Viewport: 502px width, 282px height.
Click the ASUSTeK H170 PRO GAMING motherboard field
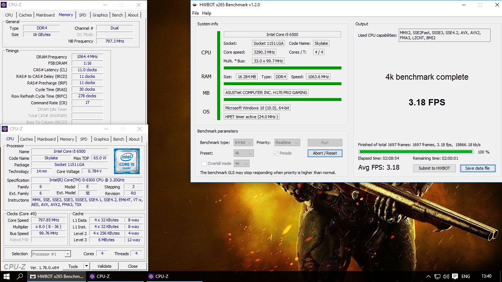click(266, 93)
